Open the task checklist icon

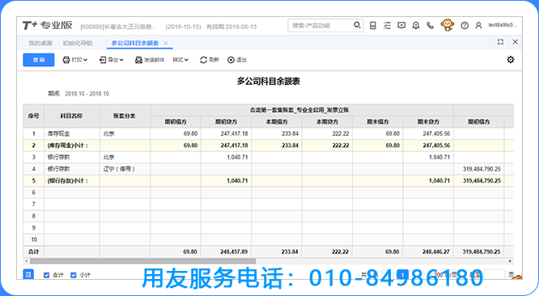[x=387, y=25]
